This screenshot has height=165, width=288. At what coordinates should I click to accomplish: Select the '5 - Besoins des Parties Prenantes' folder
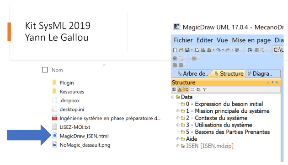click(x=228, y=132)
